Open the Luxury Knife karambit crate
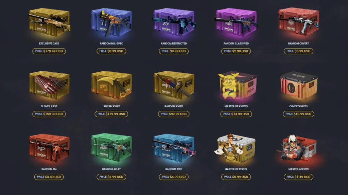 [111, 85]
